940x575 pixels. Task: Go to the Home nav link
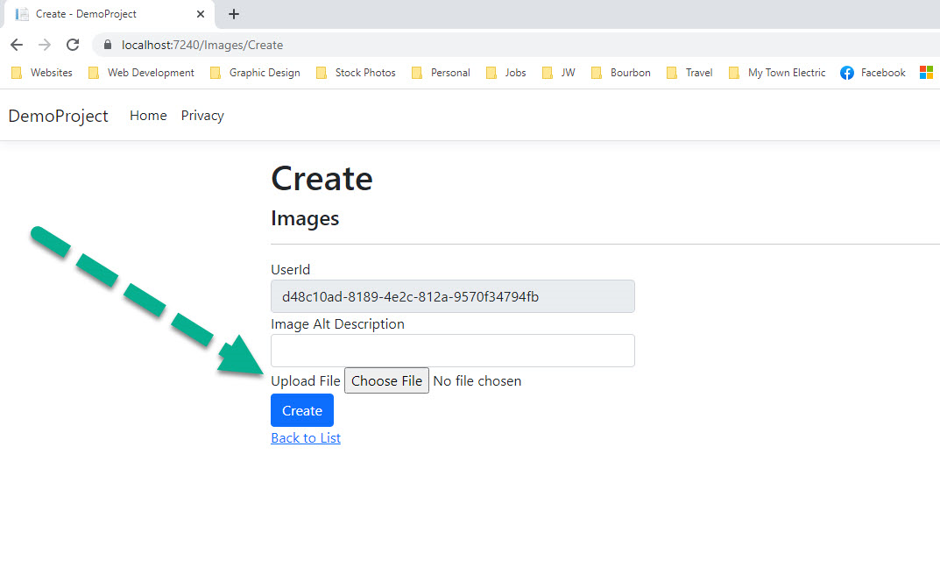(x=148, y=116)
